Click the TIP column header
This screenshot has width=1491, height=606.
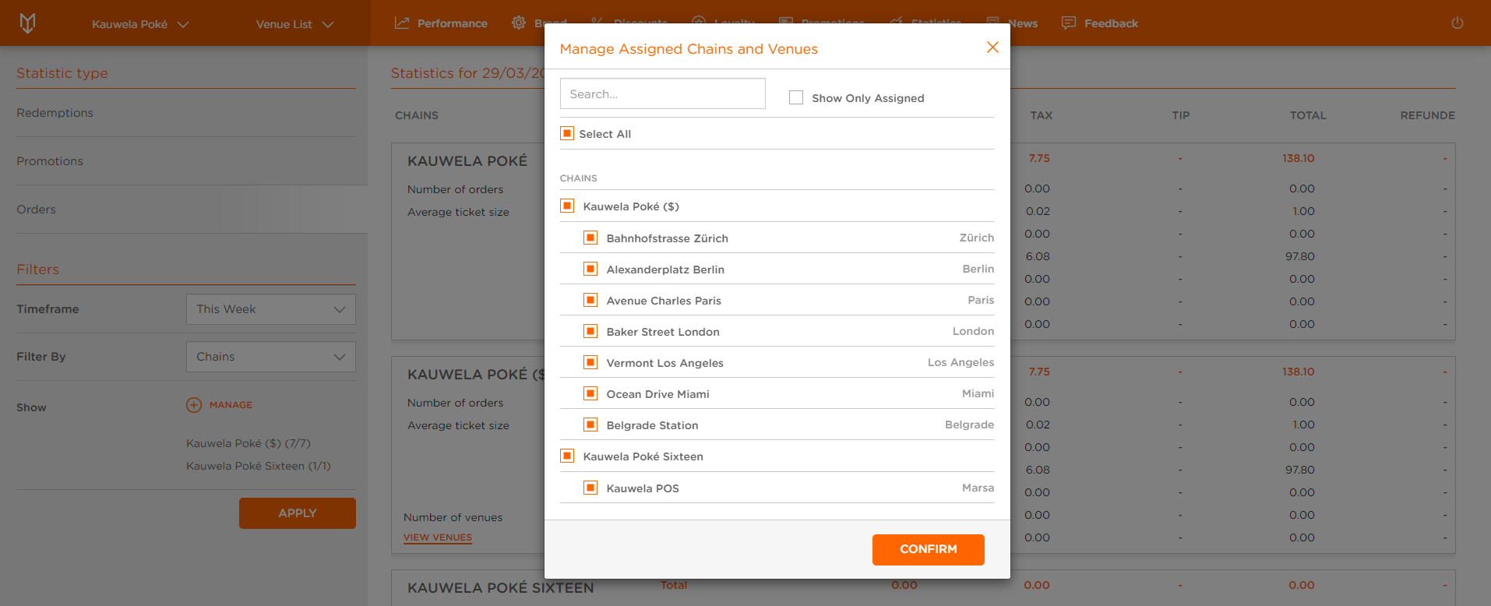tap(1181, 115)
